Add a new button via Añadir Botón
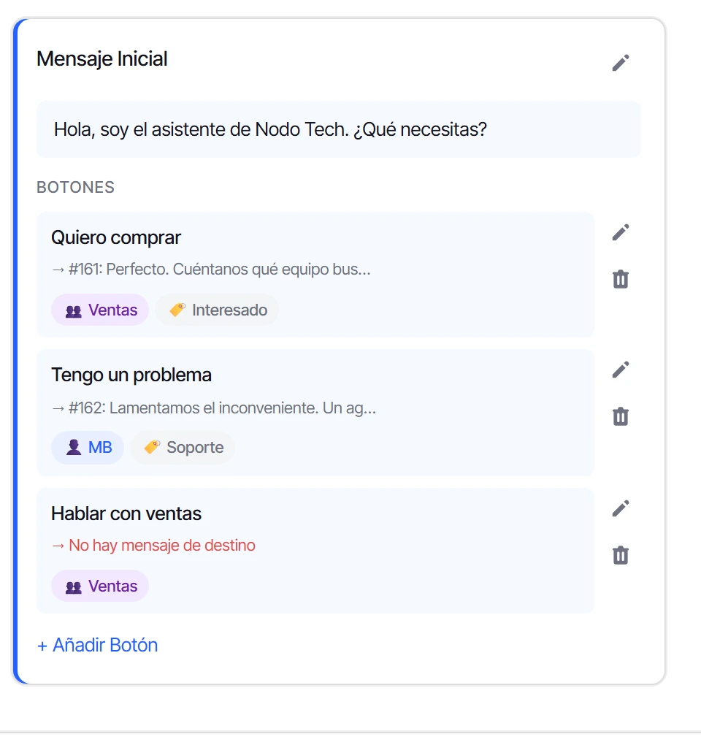 97,645
